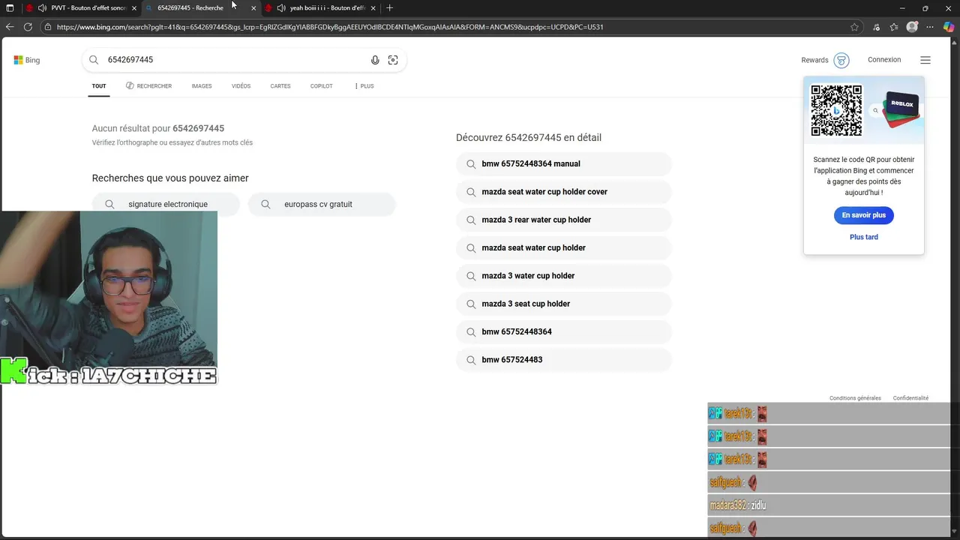Close the 6542697445 Recherche tab
Viewport: 960px width, 540px height.
[x=253, y=7]
